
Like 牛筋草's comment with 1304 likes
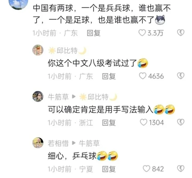pyautogui.click(x=143, y=122)
